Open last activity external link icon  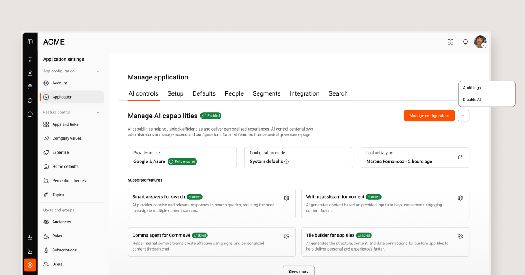(x=460, y=158)
